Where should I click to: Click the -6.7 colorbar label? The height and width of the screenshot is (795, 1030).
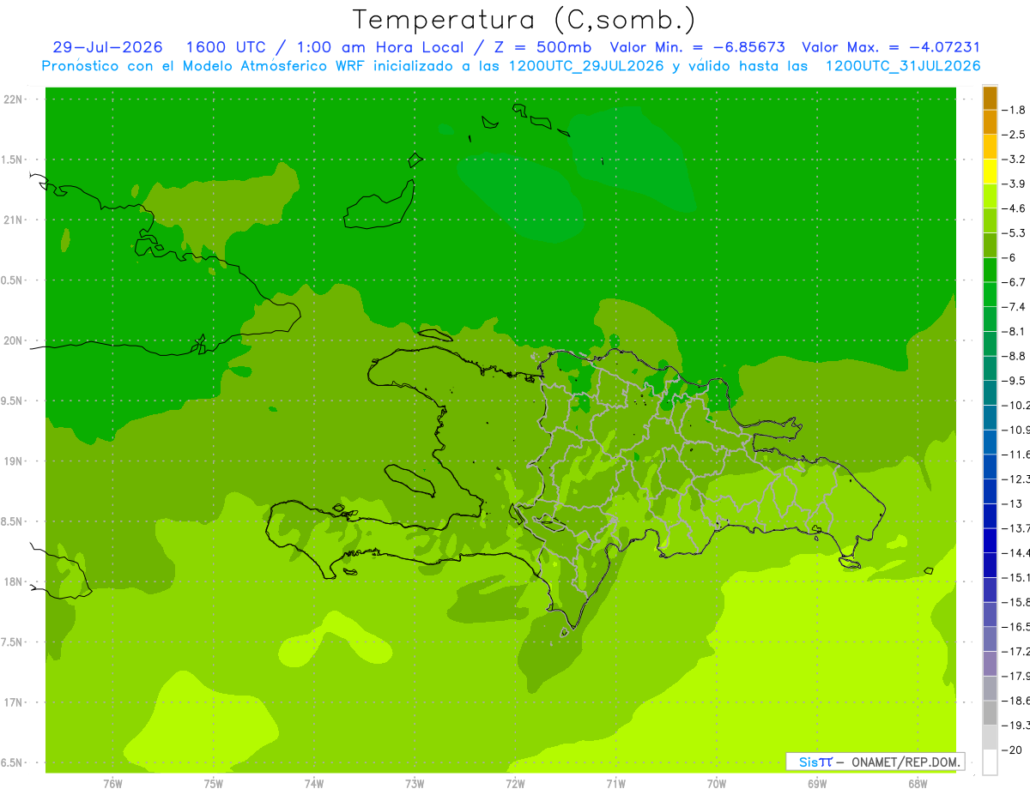(1015, 282)
